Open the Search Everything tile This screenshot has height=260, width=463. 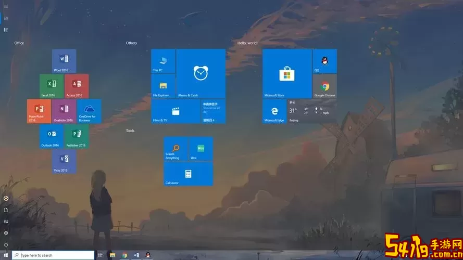tap(176, 149)
